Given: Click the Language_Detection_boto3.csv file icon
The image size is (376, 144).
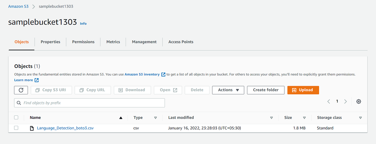Looking at the screenshot, I should [32, 128].
